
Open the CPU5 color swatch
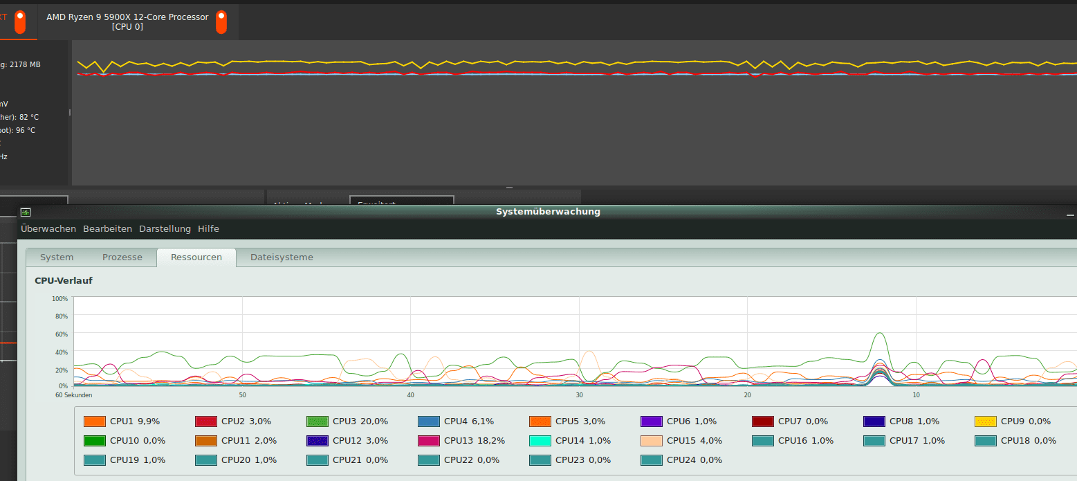(x=540, y=421)
